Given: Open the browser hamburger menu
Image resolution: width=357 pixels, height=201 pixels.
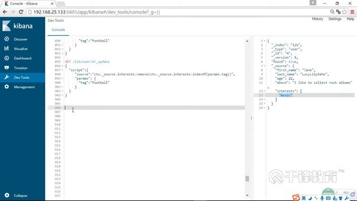Looking at the screenshot, I should click(x=353, y=12).
